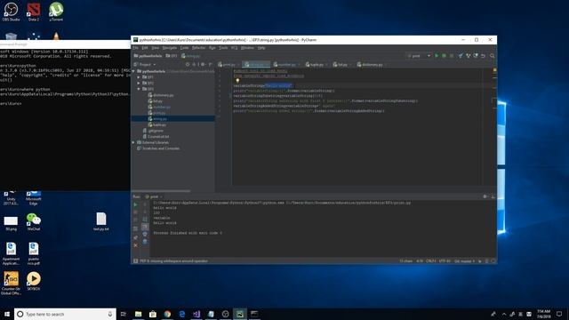Image resolution: width=569 pixels, height=320 pixels.
Task: Expand the EP2 folder in project tree
Action: coord(139,83)
